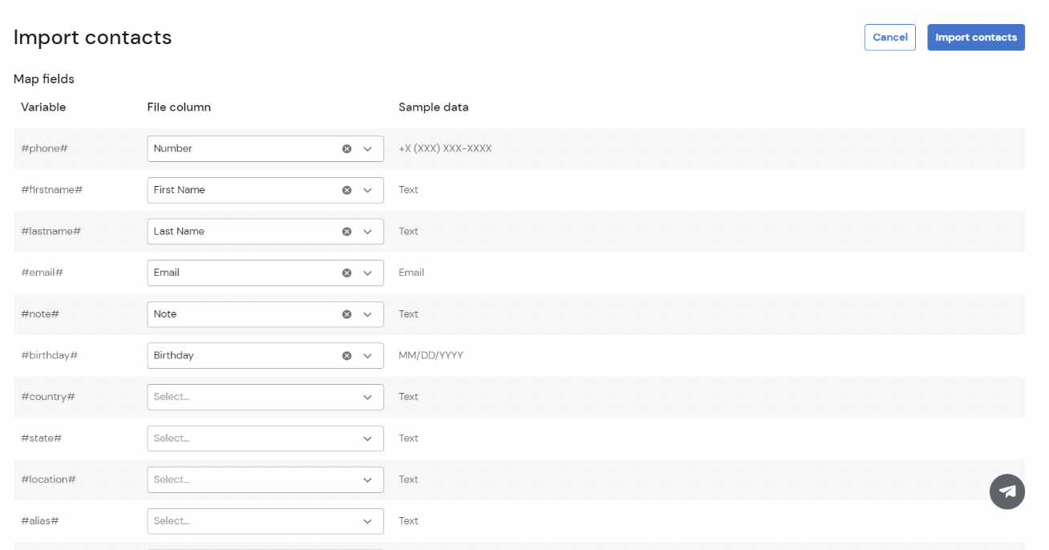The width and height of the screenshot is (1049, 550).
Task: Clear the Last Name column mapping
Action: point(346,231)
